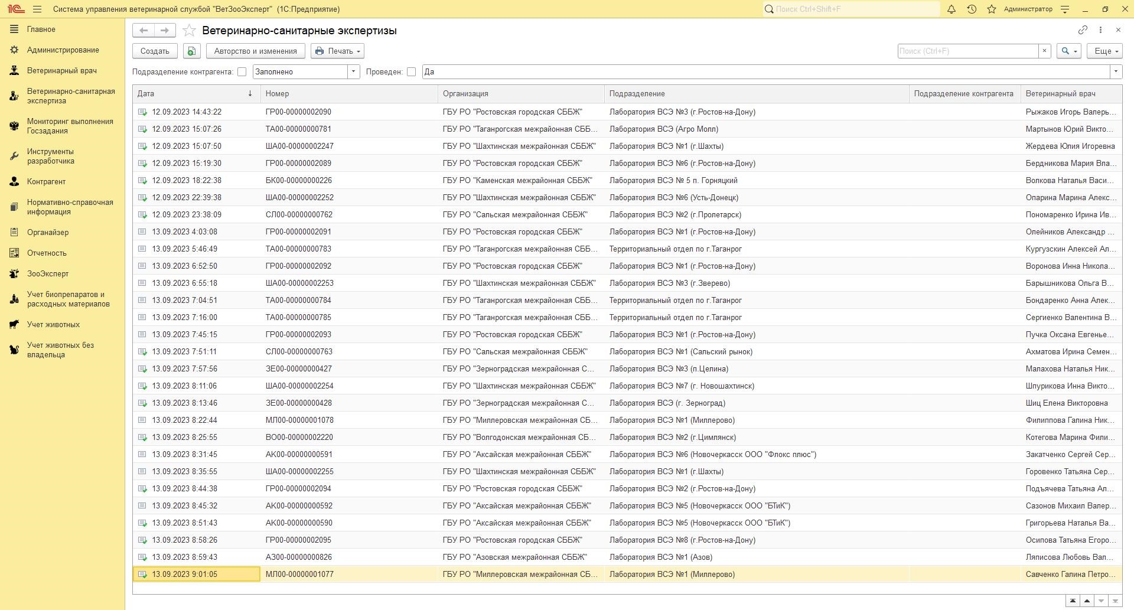Sort by Ветеринарный врач column header

pos(1071,93)
